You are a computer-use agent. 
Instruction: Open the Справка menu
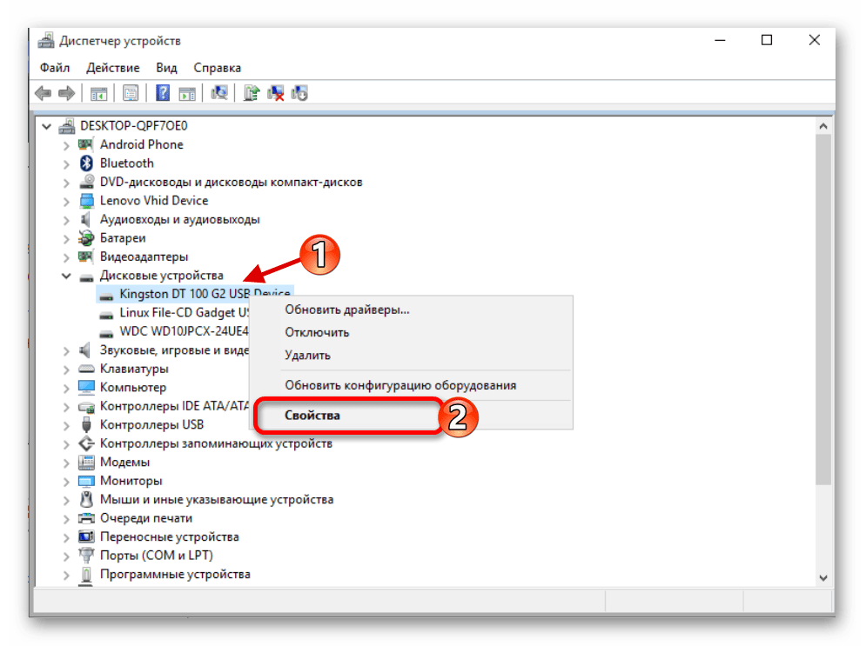tap(217, 68)
